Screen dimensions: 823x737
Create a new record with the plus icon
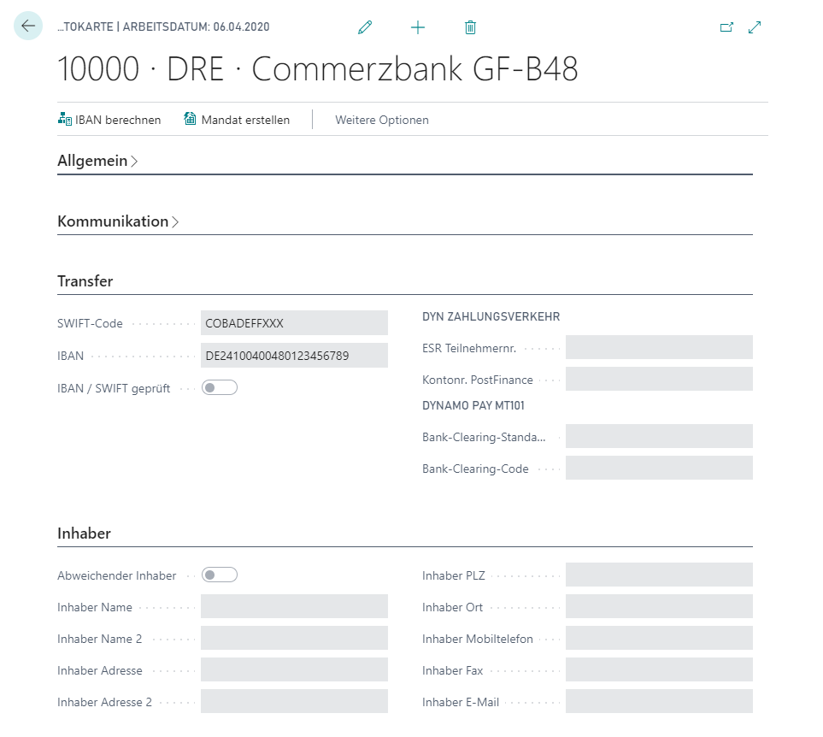click(x=418, y=27)
